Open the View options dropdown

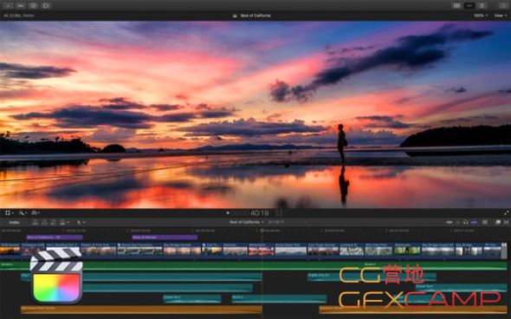tap(500, 16)
